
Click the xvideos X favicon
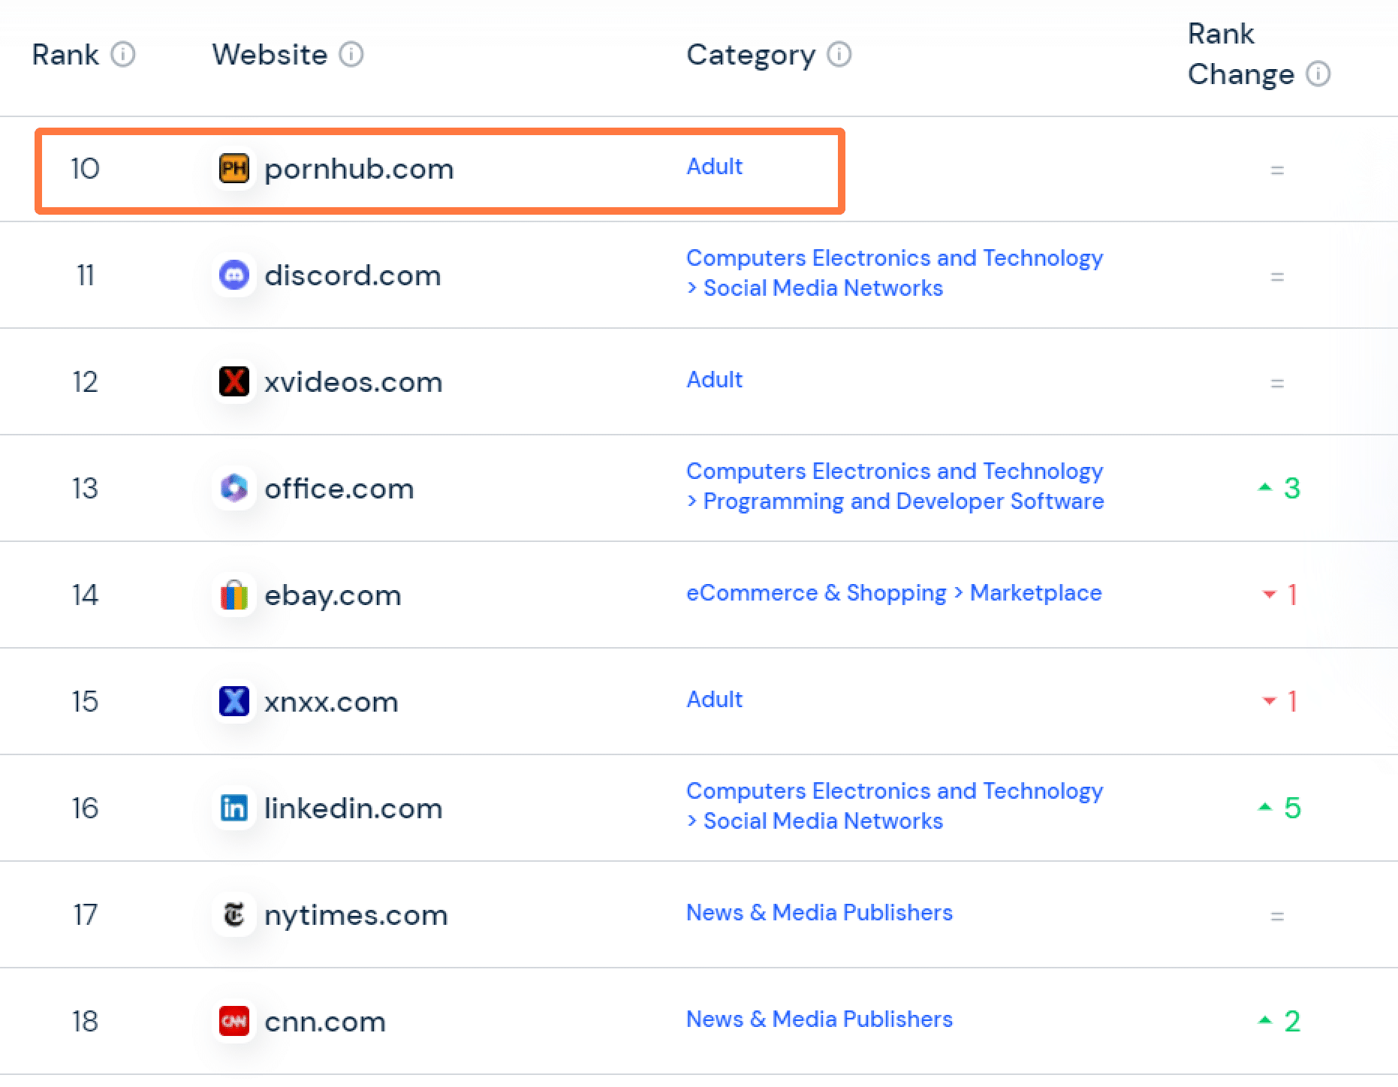pos(234,381)
